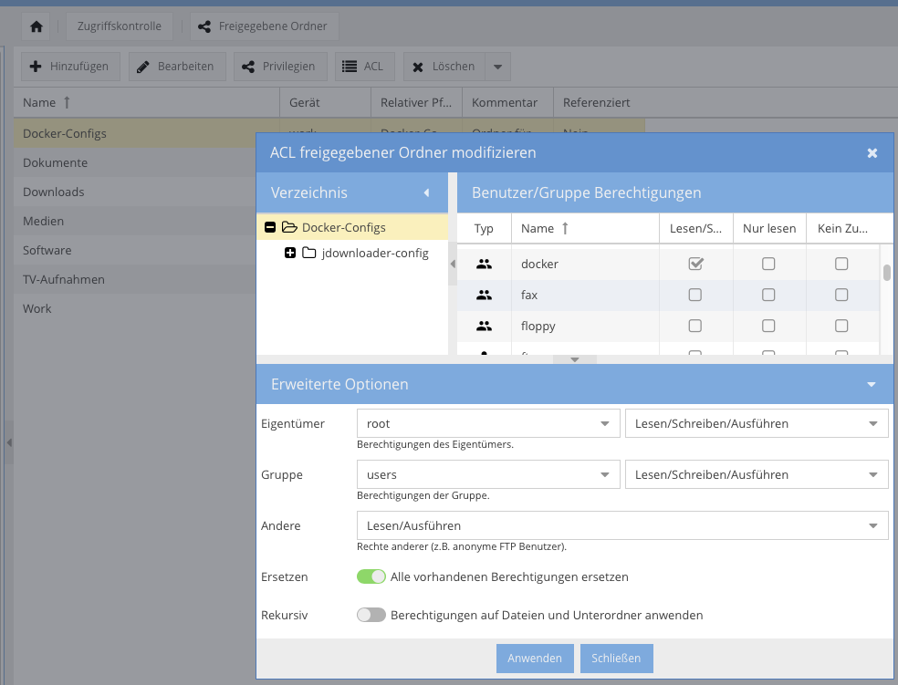Screen dimensions: 898x685
Task: Check Nur lesen for fax group
Action: (x=768, y=295)
